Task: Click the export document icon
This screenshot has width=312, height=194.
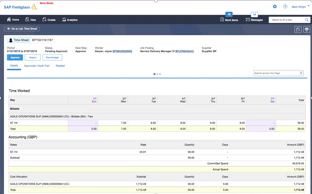Action: 298,29
